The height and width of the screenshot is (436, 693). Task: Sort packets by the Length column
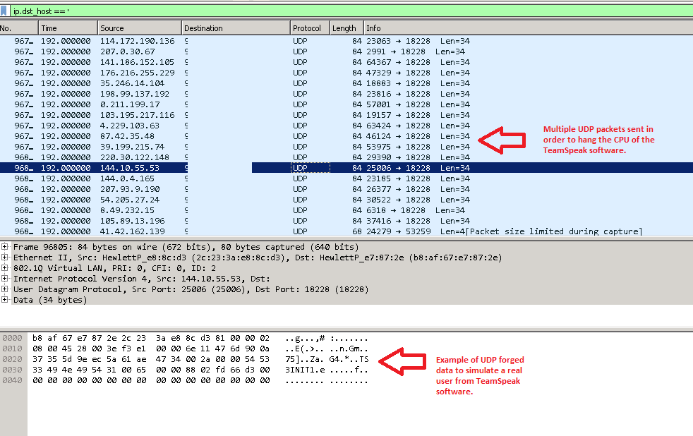click(x=345, y=28)
